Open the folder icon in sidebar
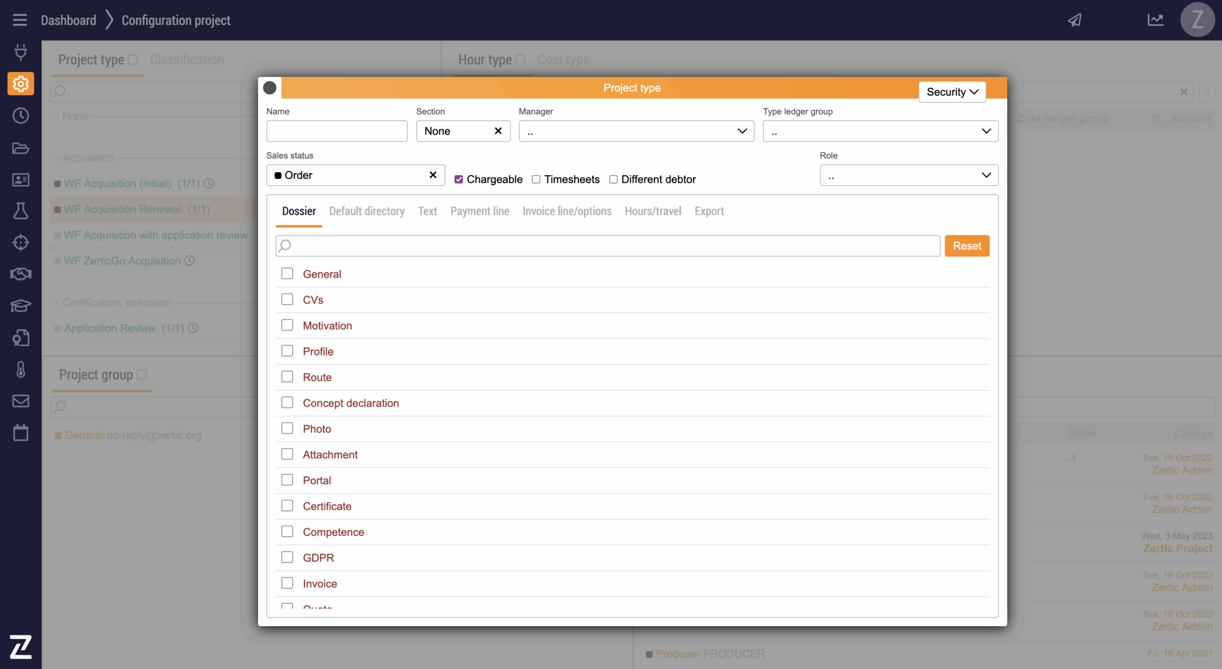Image resolution: width=1222 pixels, height=669 pixels. [x=21, y=148]
